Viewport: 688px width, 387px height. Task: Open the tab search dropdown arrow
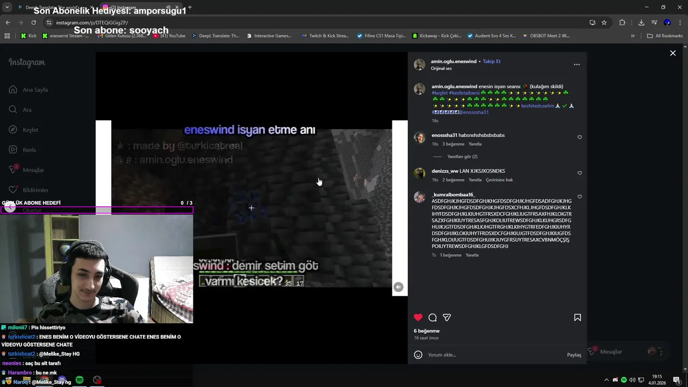pyautogui.click(x=7, y=8)
